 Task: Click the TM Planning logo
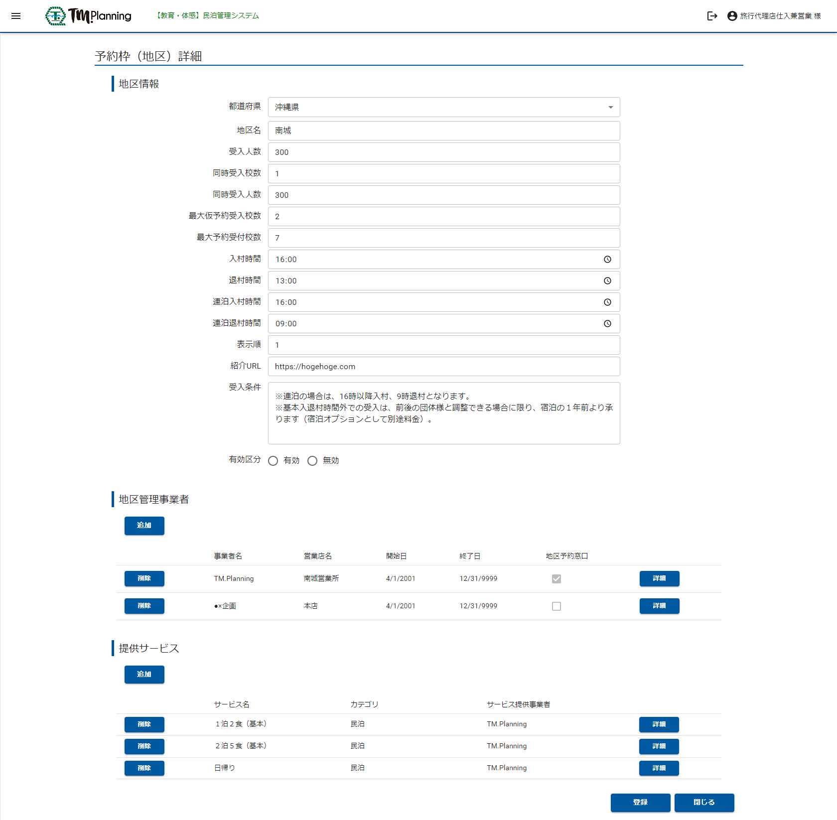point(89,16)
